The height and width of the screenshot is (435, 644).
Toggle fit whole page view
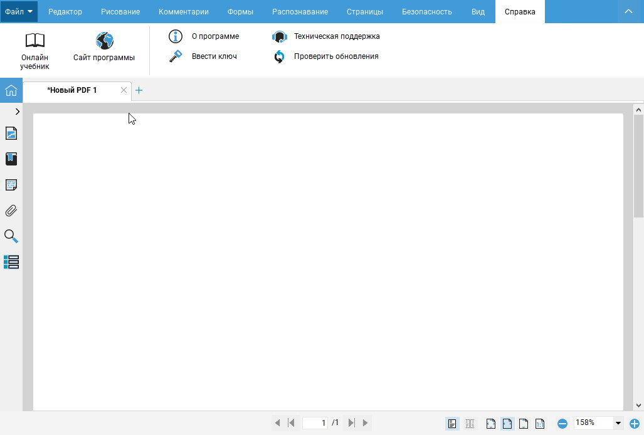(491, 423)
